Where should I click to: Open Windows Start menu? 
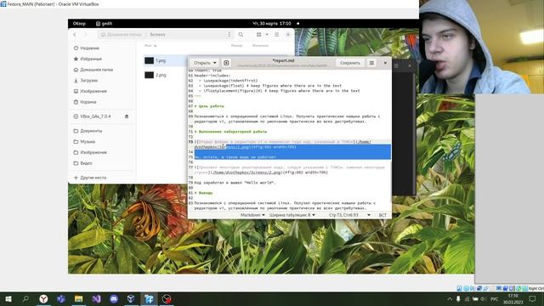pyautogui.click(x=8, y=298)
